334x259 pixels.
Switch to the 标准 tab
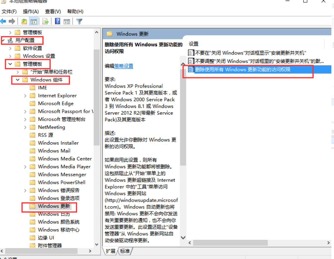(x=125, y=251)
